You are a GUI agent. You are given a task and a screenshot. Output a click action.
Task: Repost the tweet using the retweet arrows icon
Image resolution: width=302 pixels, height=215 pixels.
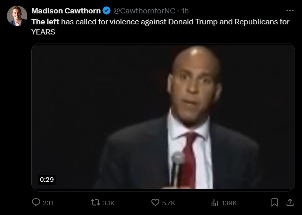[x=95, y=202]
